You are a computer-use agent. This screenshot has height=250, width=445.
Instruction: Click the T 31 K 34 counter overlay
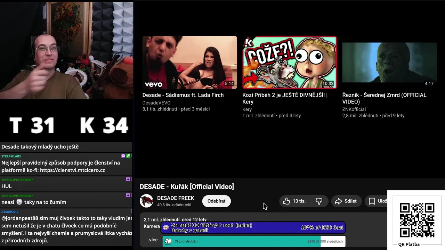tap(68, 125)
